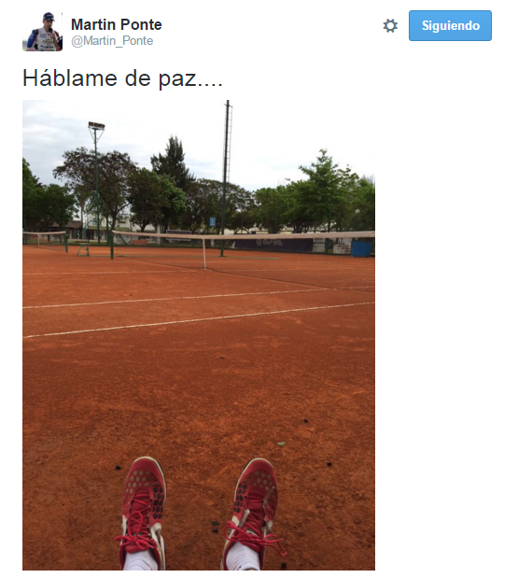Click the left red sneaker in photo
The image size is (518, 578).
point(142,514)
